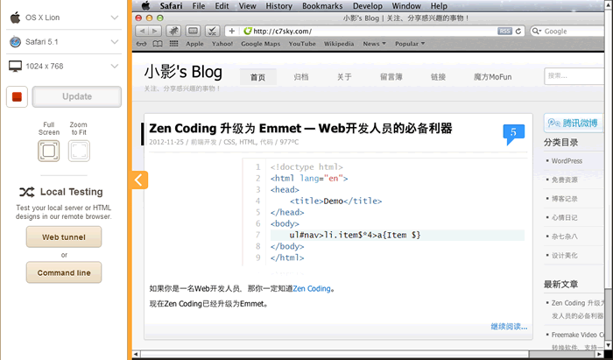Screen dimensions: 613x360
Task: Open the Develop menu
Action: pyautogui.click(x=368, y=6)
